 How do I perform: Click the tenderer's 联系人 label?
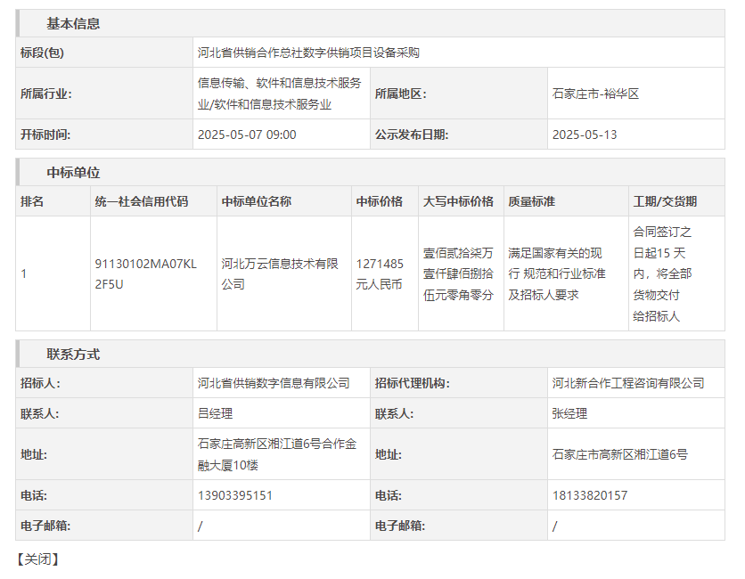39,413
